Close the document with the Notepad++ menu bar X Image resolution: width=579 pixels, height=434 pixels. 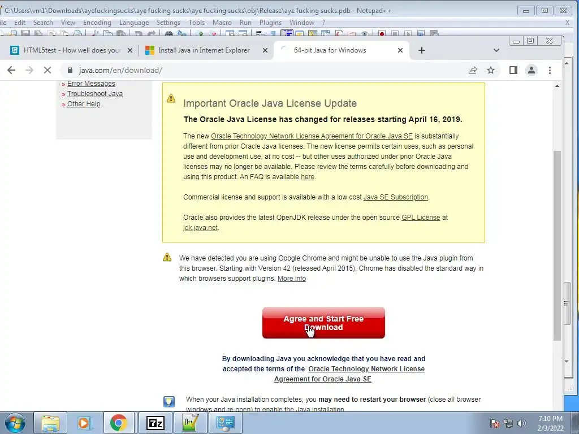point(567,23)
